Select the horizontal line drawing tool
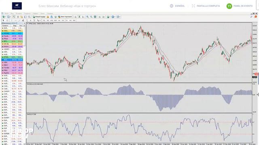The height and width of the screenshot is (145, 259). (x=15, y=21)
